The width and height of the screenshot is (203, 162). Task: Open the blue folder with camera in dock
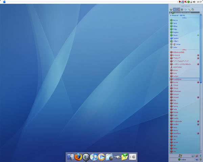point(109,157)
